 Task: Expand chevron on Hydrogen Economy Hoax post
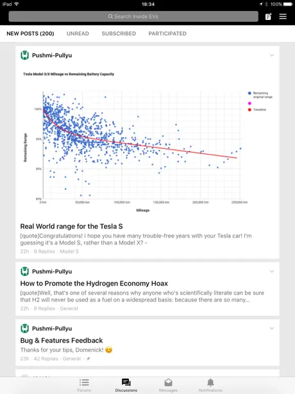click(x=272, y=271)
